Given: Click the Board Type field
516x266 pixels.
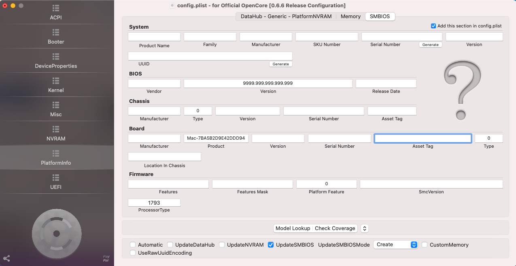Looking at the screenshot, I should tap(489, 138).
